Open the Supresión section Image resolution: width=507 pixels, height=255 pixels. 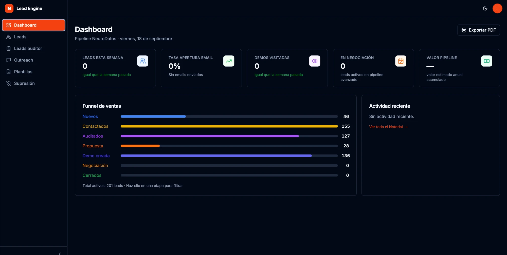coord(34,83)
